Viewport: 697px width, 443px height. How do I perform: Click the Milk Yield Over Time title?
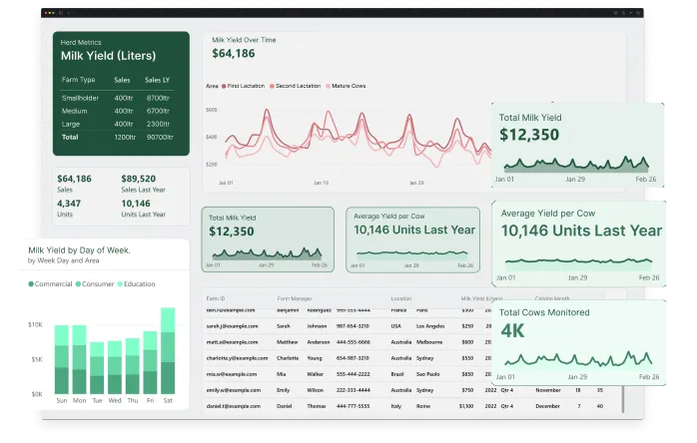click(x=246, y=39)
